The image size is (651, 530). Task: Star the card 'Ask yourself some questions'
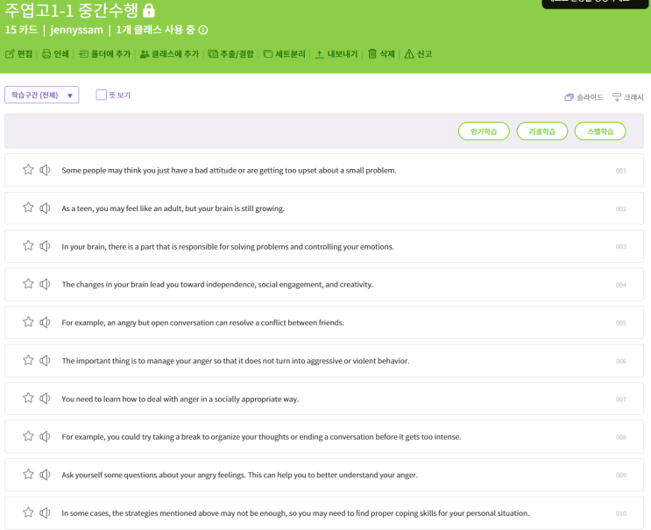(28, 475)
